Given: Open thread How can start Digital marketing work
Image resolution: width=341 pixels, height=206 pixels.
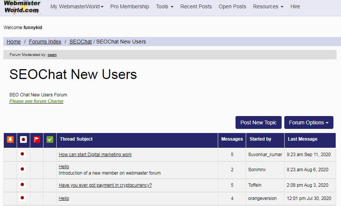Looking at the screenshot, I should click(95, 155).
